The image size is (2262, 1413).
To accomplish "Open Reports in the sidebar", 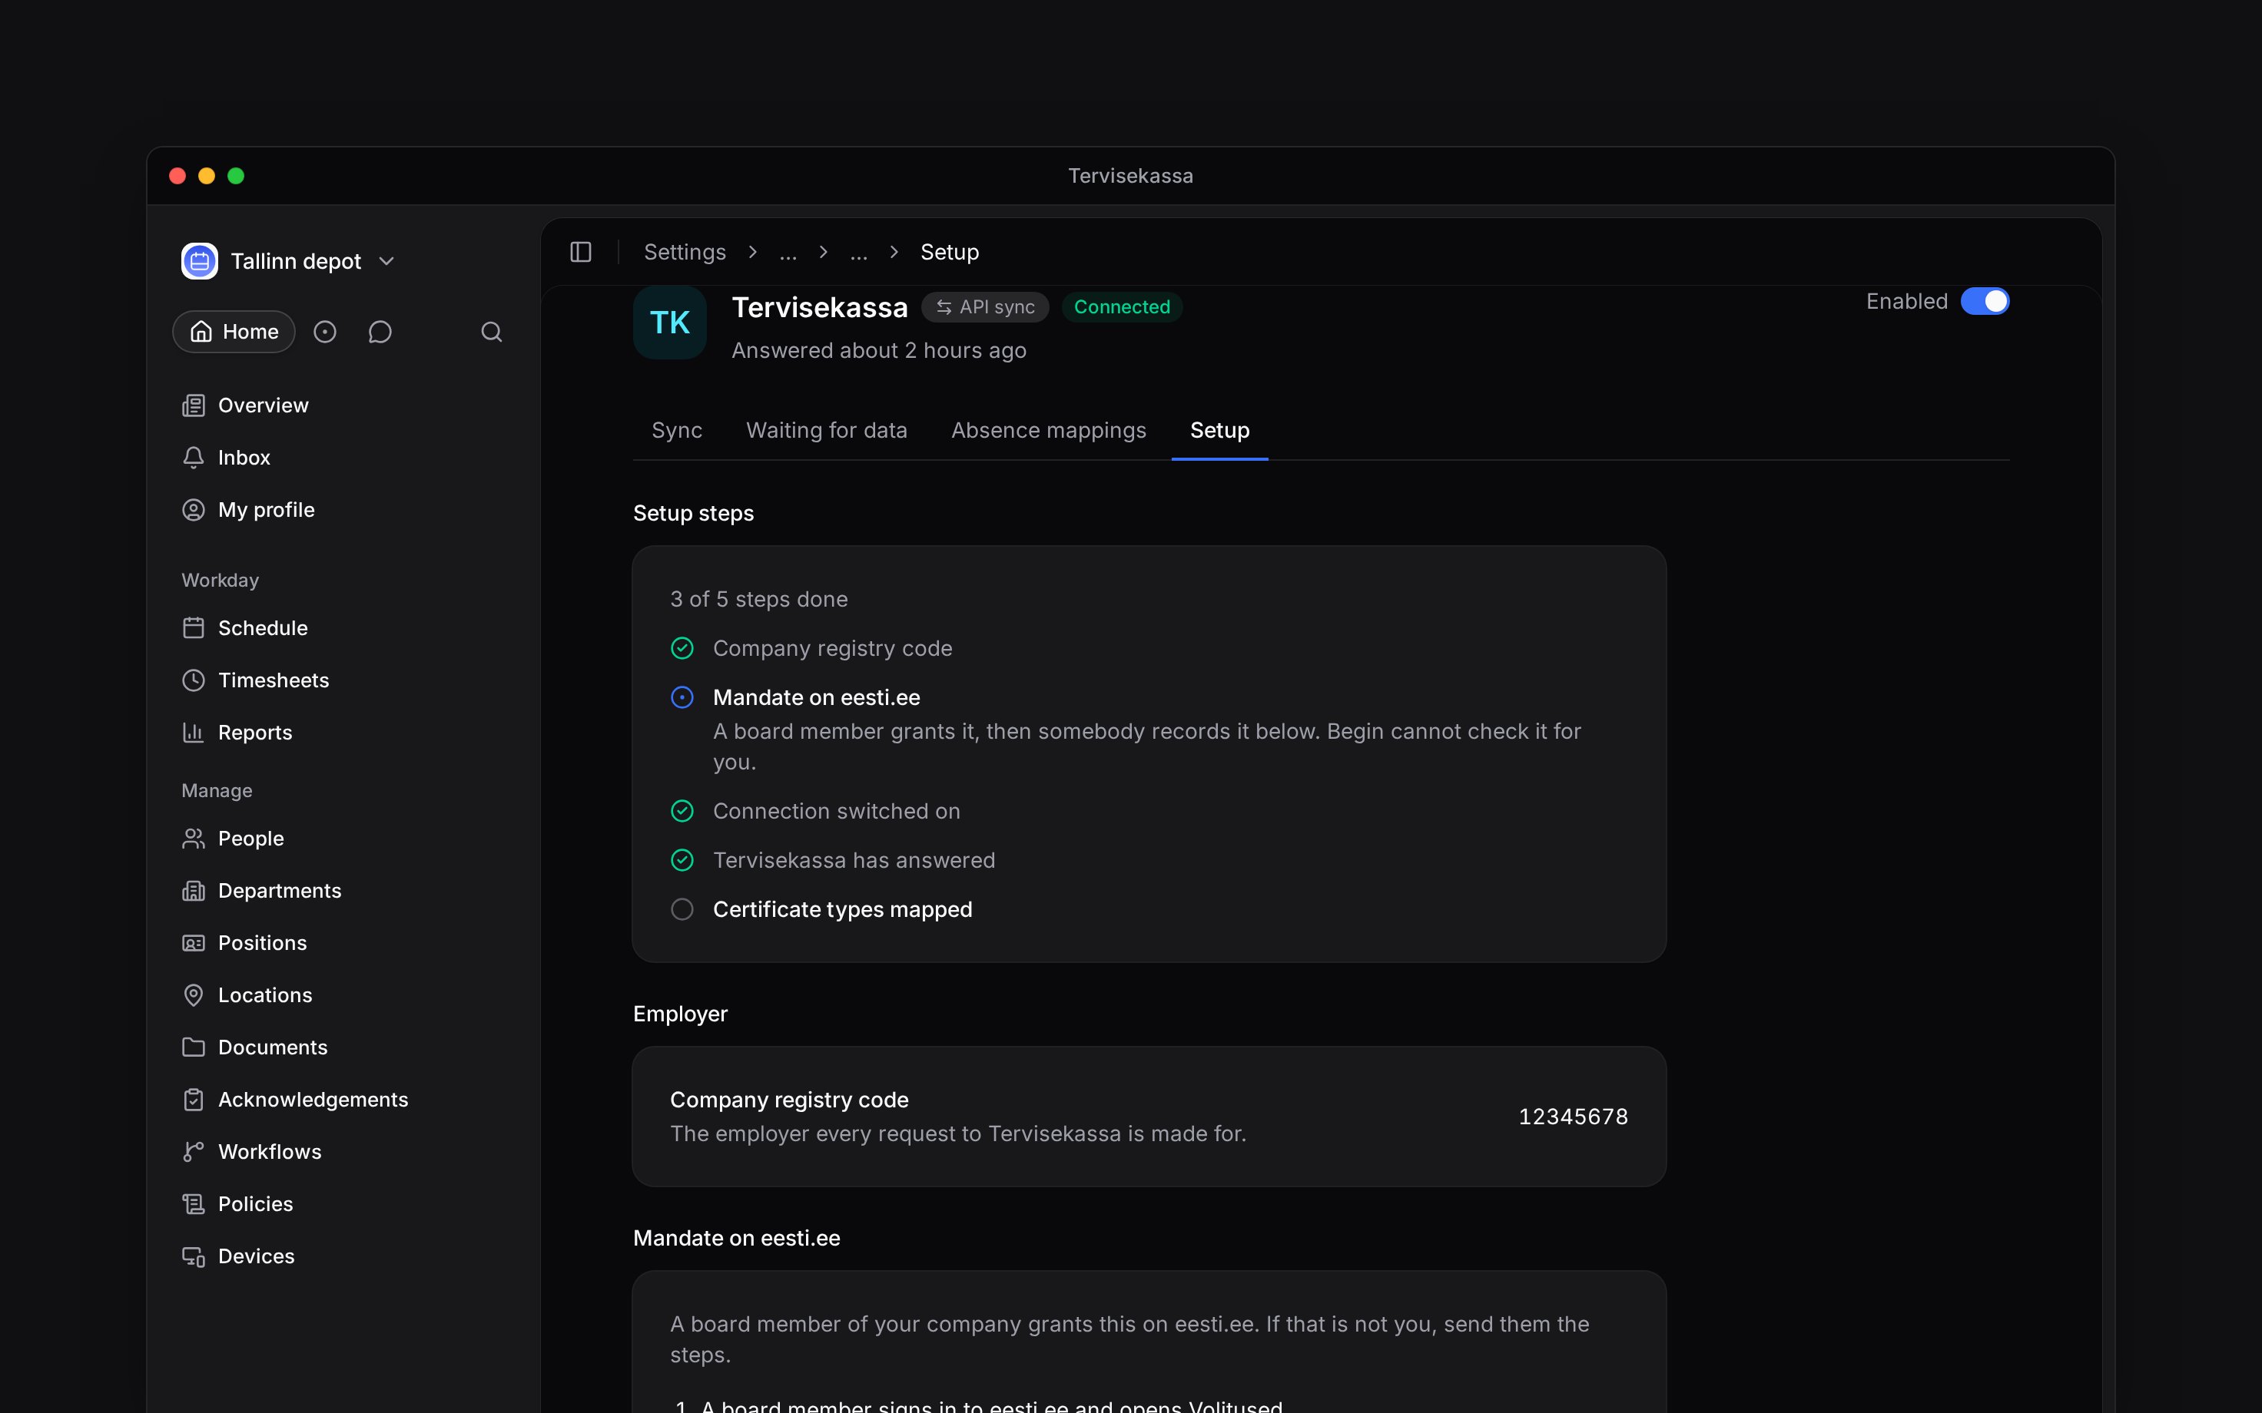I will [x=344, y=733].
